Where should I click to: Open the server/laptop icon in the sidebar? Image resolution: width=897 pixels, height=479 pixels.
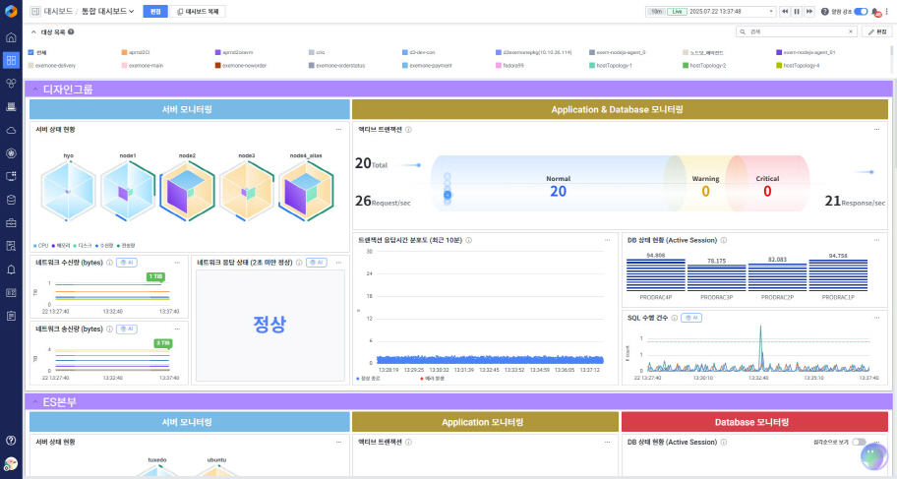click(11, 106)
